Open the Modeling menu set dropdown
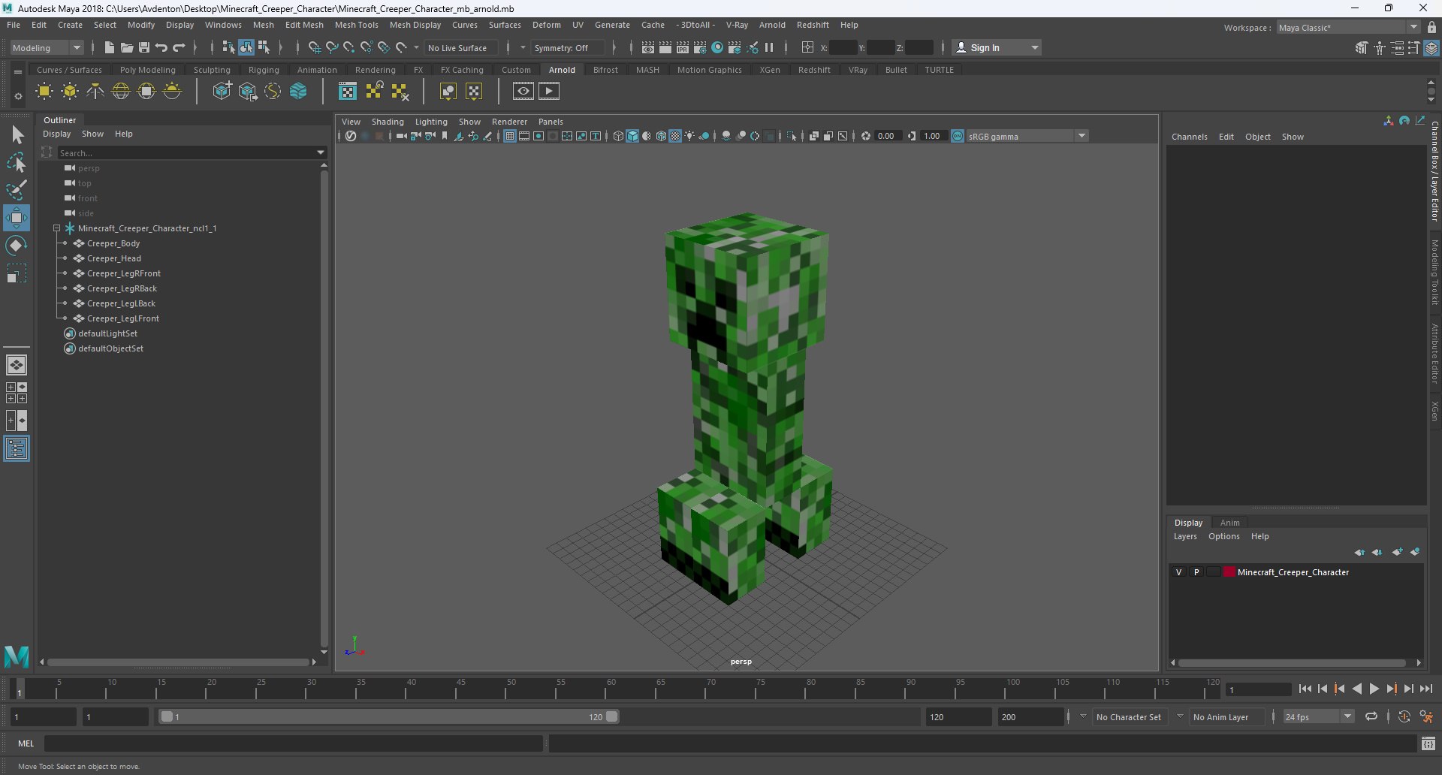This screenshot has height=775, width=1442. (47, 47)
